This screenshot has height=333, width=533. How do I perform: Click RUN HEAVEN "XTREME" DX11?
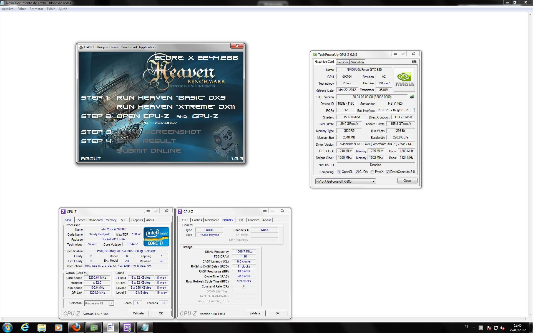176,107
